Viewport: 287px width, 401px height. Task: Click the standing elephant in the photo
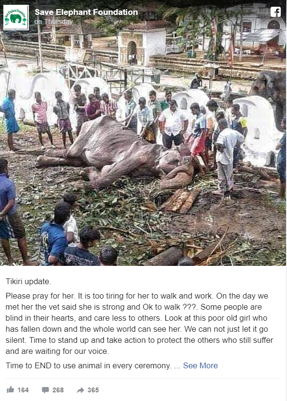[x=270, y=99]
